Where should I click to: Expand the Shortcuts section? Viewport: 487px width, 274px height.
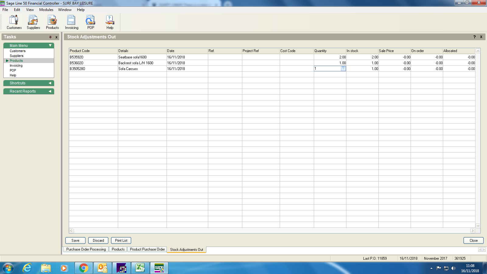[x=50, y=83]
